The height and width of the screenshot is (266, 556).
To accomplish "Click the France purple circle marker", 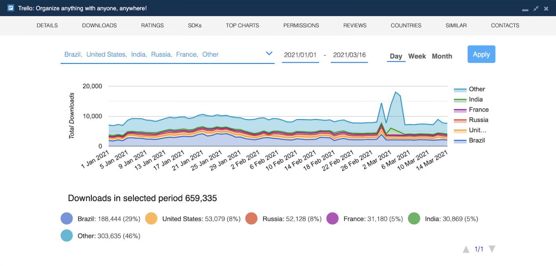I will pyautogui.click(x=332, y=219).
